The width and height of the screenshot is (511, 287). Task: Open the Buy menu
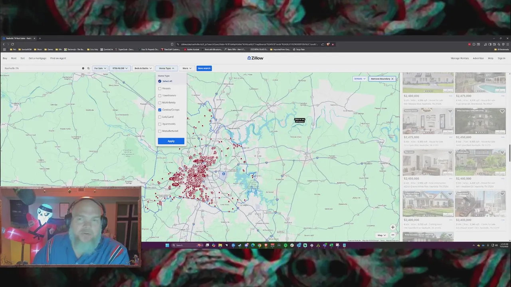click(5, 58)
